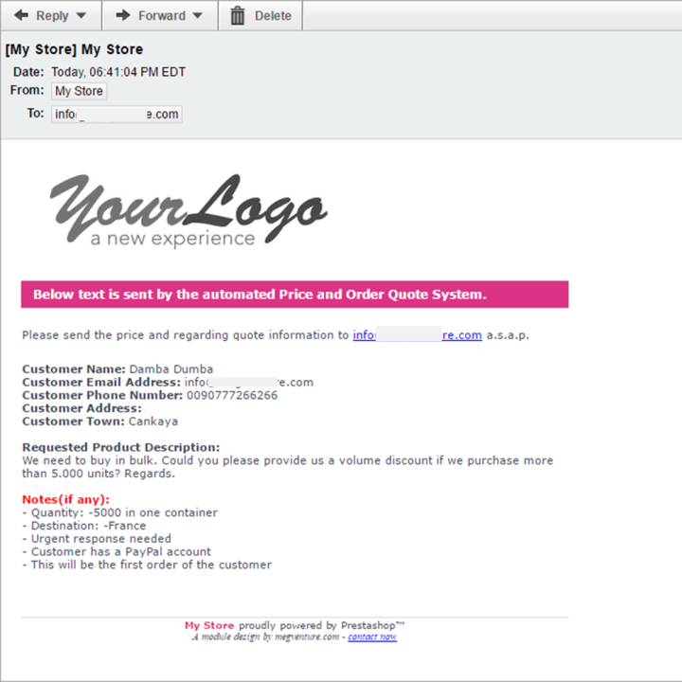The width and height of the screenshot is (682, 682).
Task: Click the pink banner 'Below text is sent by'
Action: (295, 295)
